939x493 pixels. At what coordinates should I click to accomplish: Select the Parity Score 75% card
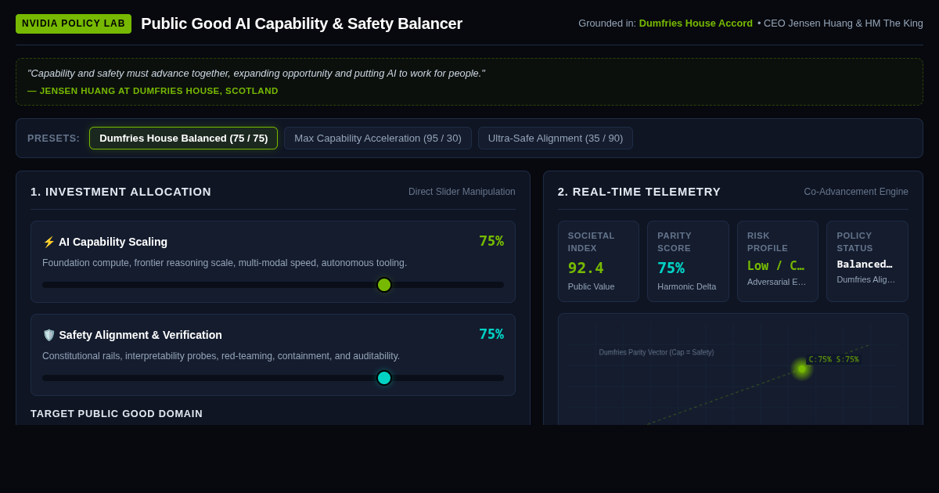tap(688, 261)
